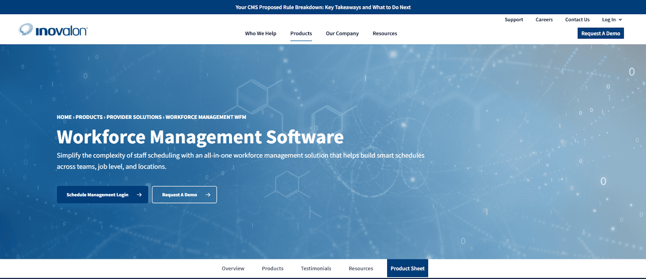This screenshot has height=279, width=646.
Task: Go to HOME in the breadcrumb
Action: 64,117
